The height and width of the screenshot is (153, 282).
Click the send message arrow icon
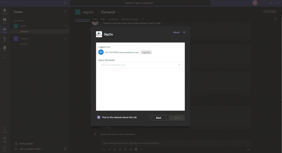249,149
